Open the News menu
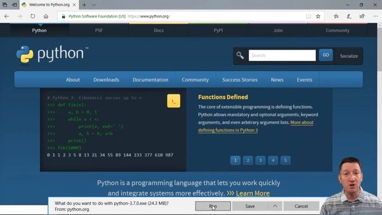 tap(277, 79)
